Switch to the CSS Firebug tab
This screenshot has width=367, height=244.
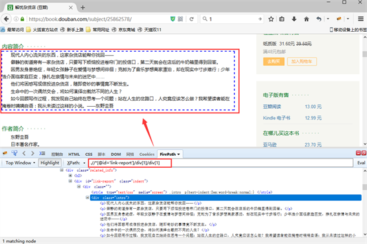click(x=89, y=154)
